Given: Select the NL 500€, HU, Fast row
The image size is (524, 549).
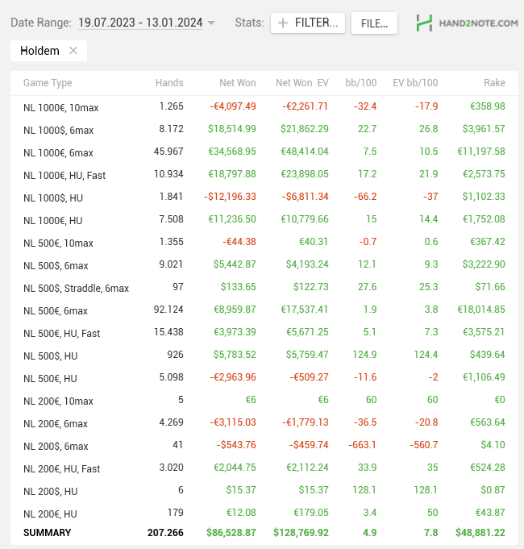Looking at the screenshot, I should point(264,333).
